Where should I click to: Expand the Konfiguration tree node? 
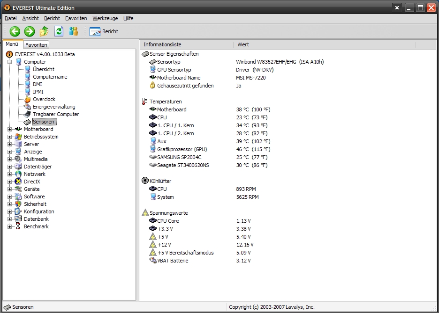pyautogui.click(x=9, y=211)
